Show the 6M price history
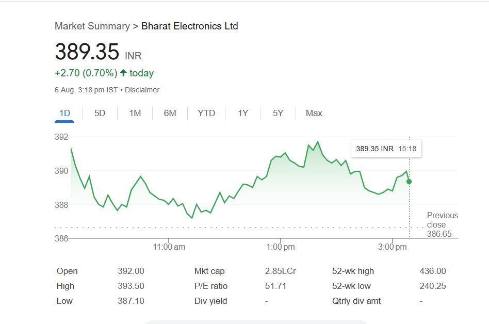 click(x=170, y=114)
